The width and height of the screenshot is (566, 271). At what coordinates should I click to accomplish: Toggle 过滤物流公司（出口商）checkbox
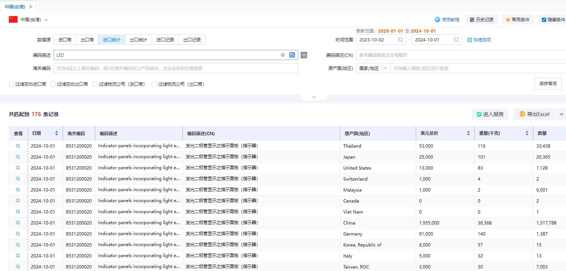(154, 84)
